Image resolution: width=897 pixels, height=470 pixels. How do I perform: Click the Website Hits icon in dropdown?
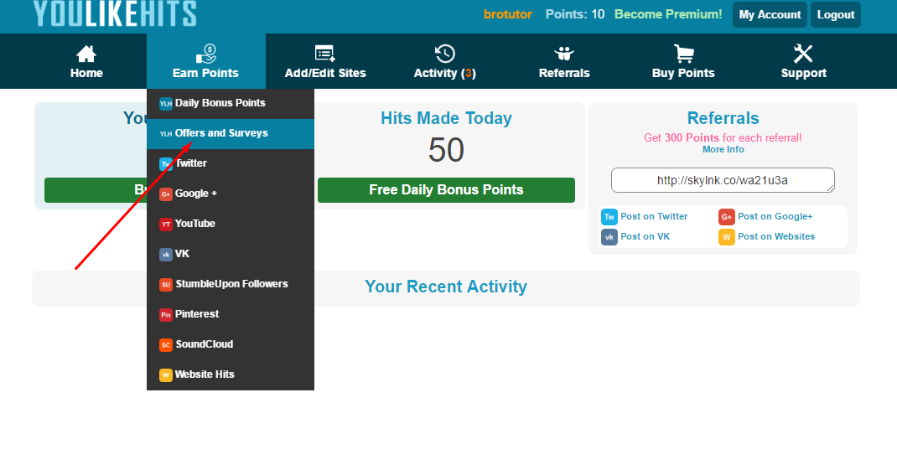(x=166, y=375)
